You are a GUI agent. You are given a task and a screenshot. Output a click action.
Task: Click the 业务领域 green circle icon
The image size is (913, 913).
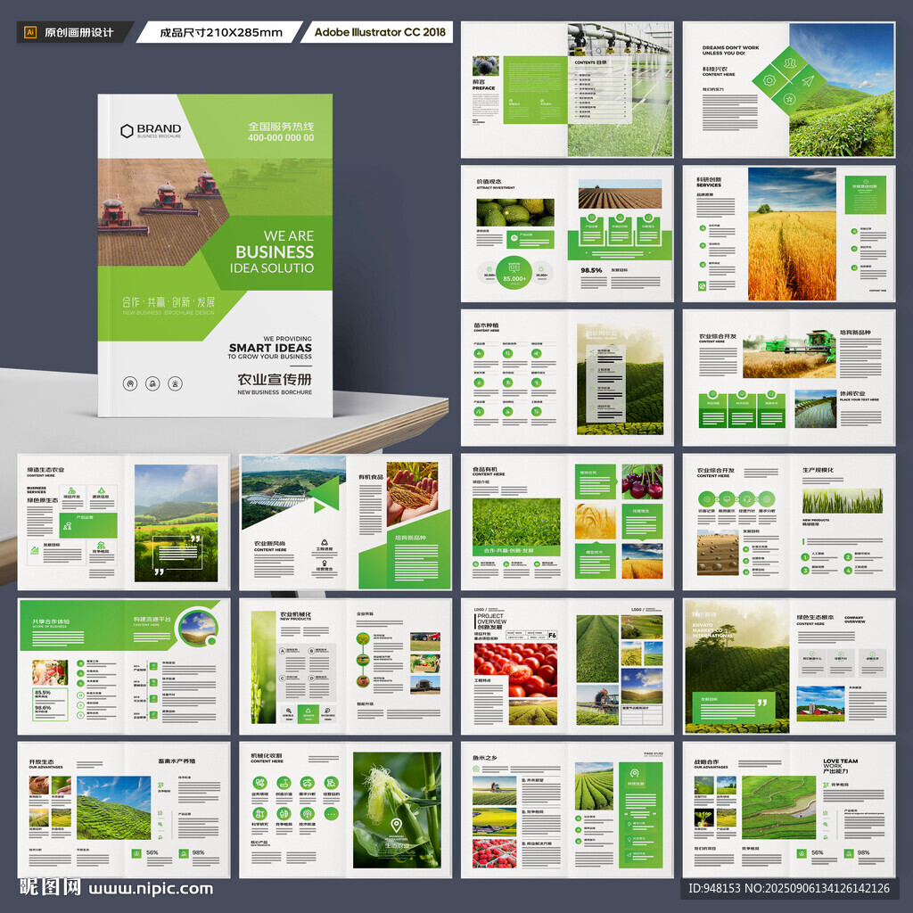259,783
